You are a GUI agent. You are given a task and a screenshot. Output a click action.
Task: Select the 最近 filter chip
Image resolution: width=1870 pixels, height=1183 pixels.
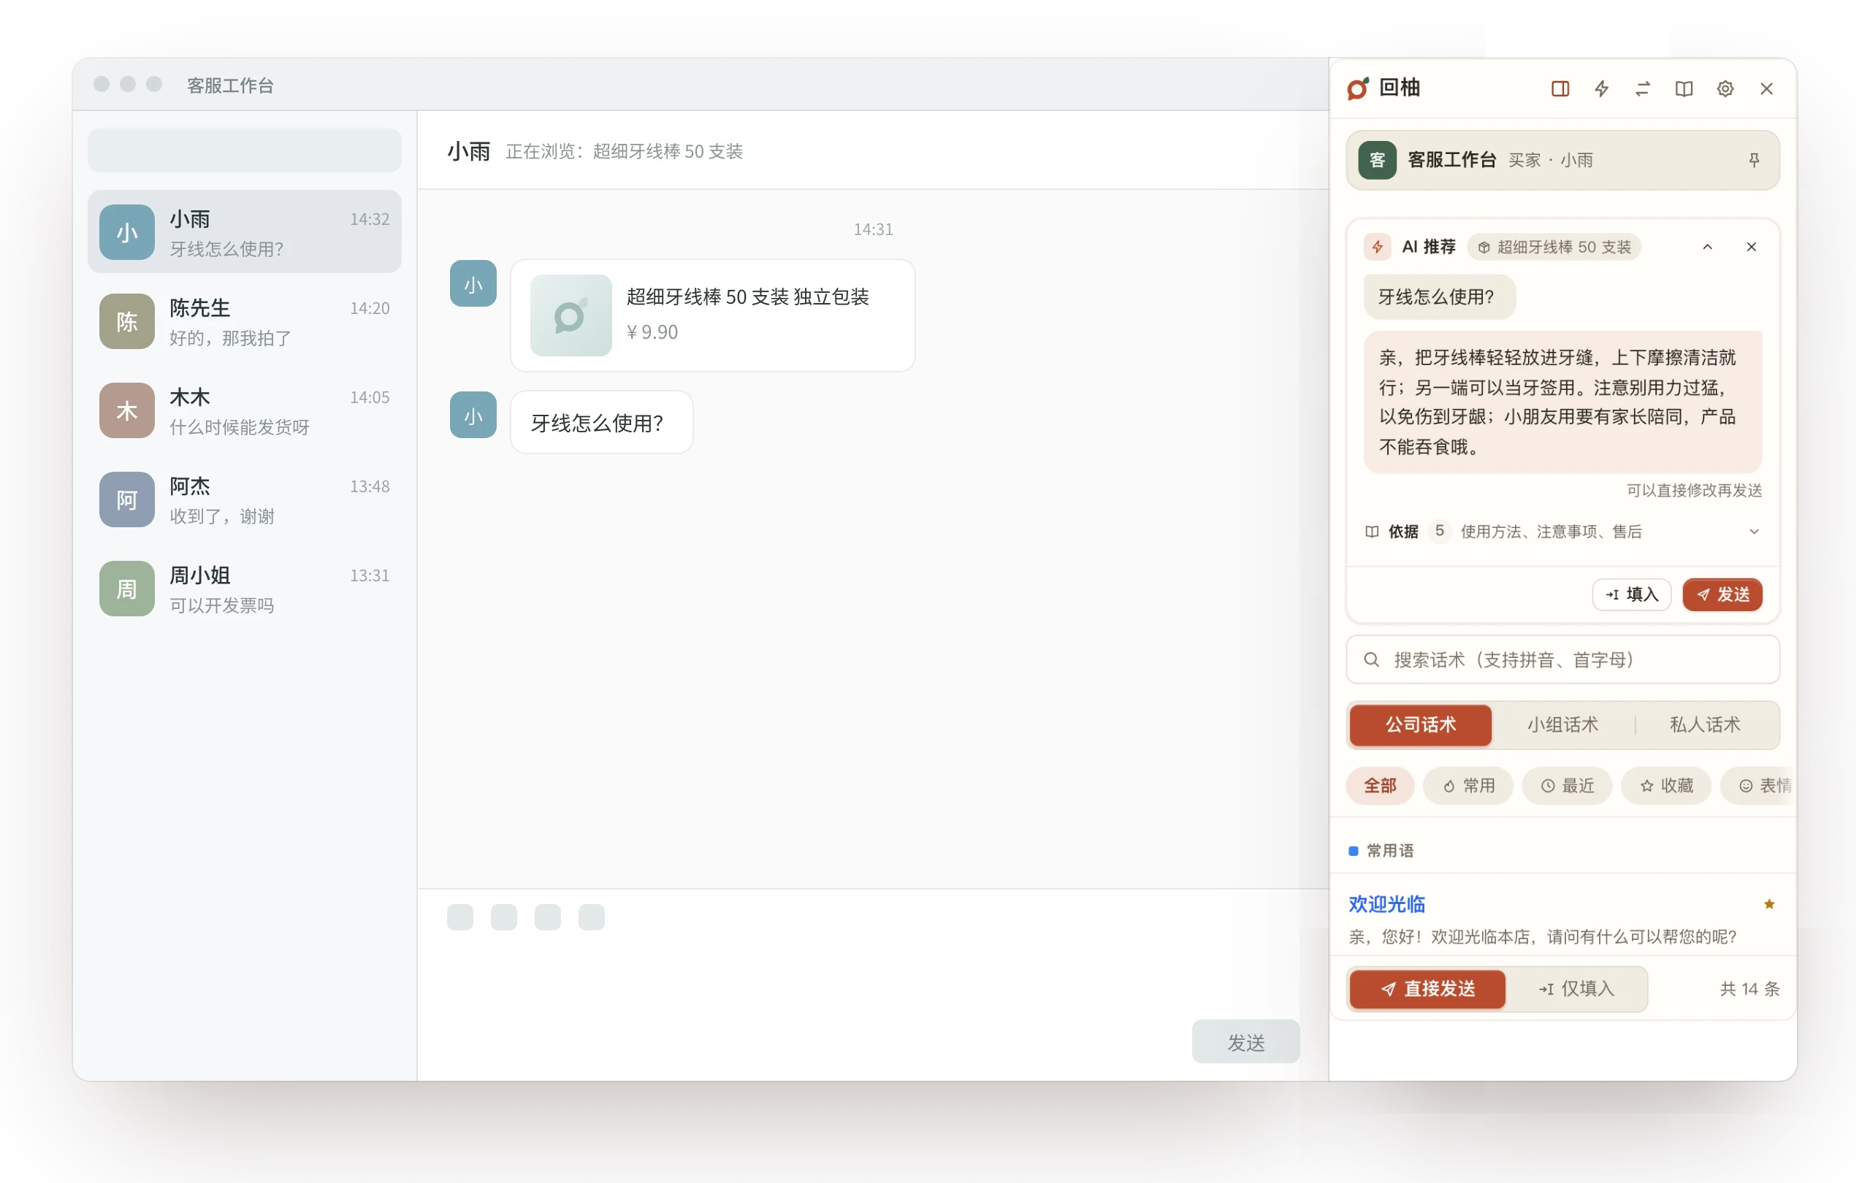[x=1567, y=786]
